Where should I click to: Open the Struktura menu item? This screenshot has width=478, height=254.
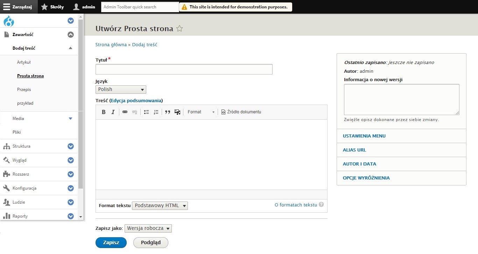pos(21,146)
